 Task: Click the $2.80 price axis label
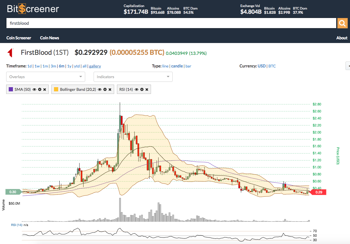click(x=317, y=104)
